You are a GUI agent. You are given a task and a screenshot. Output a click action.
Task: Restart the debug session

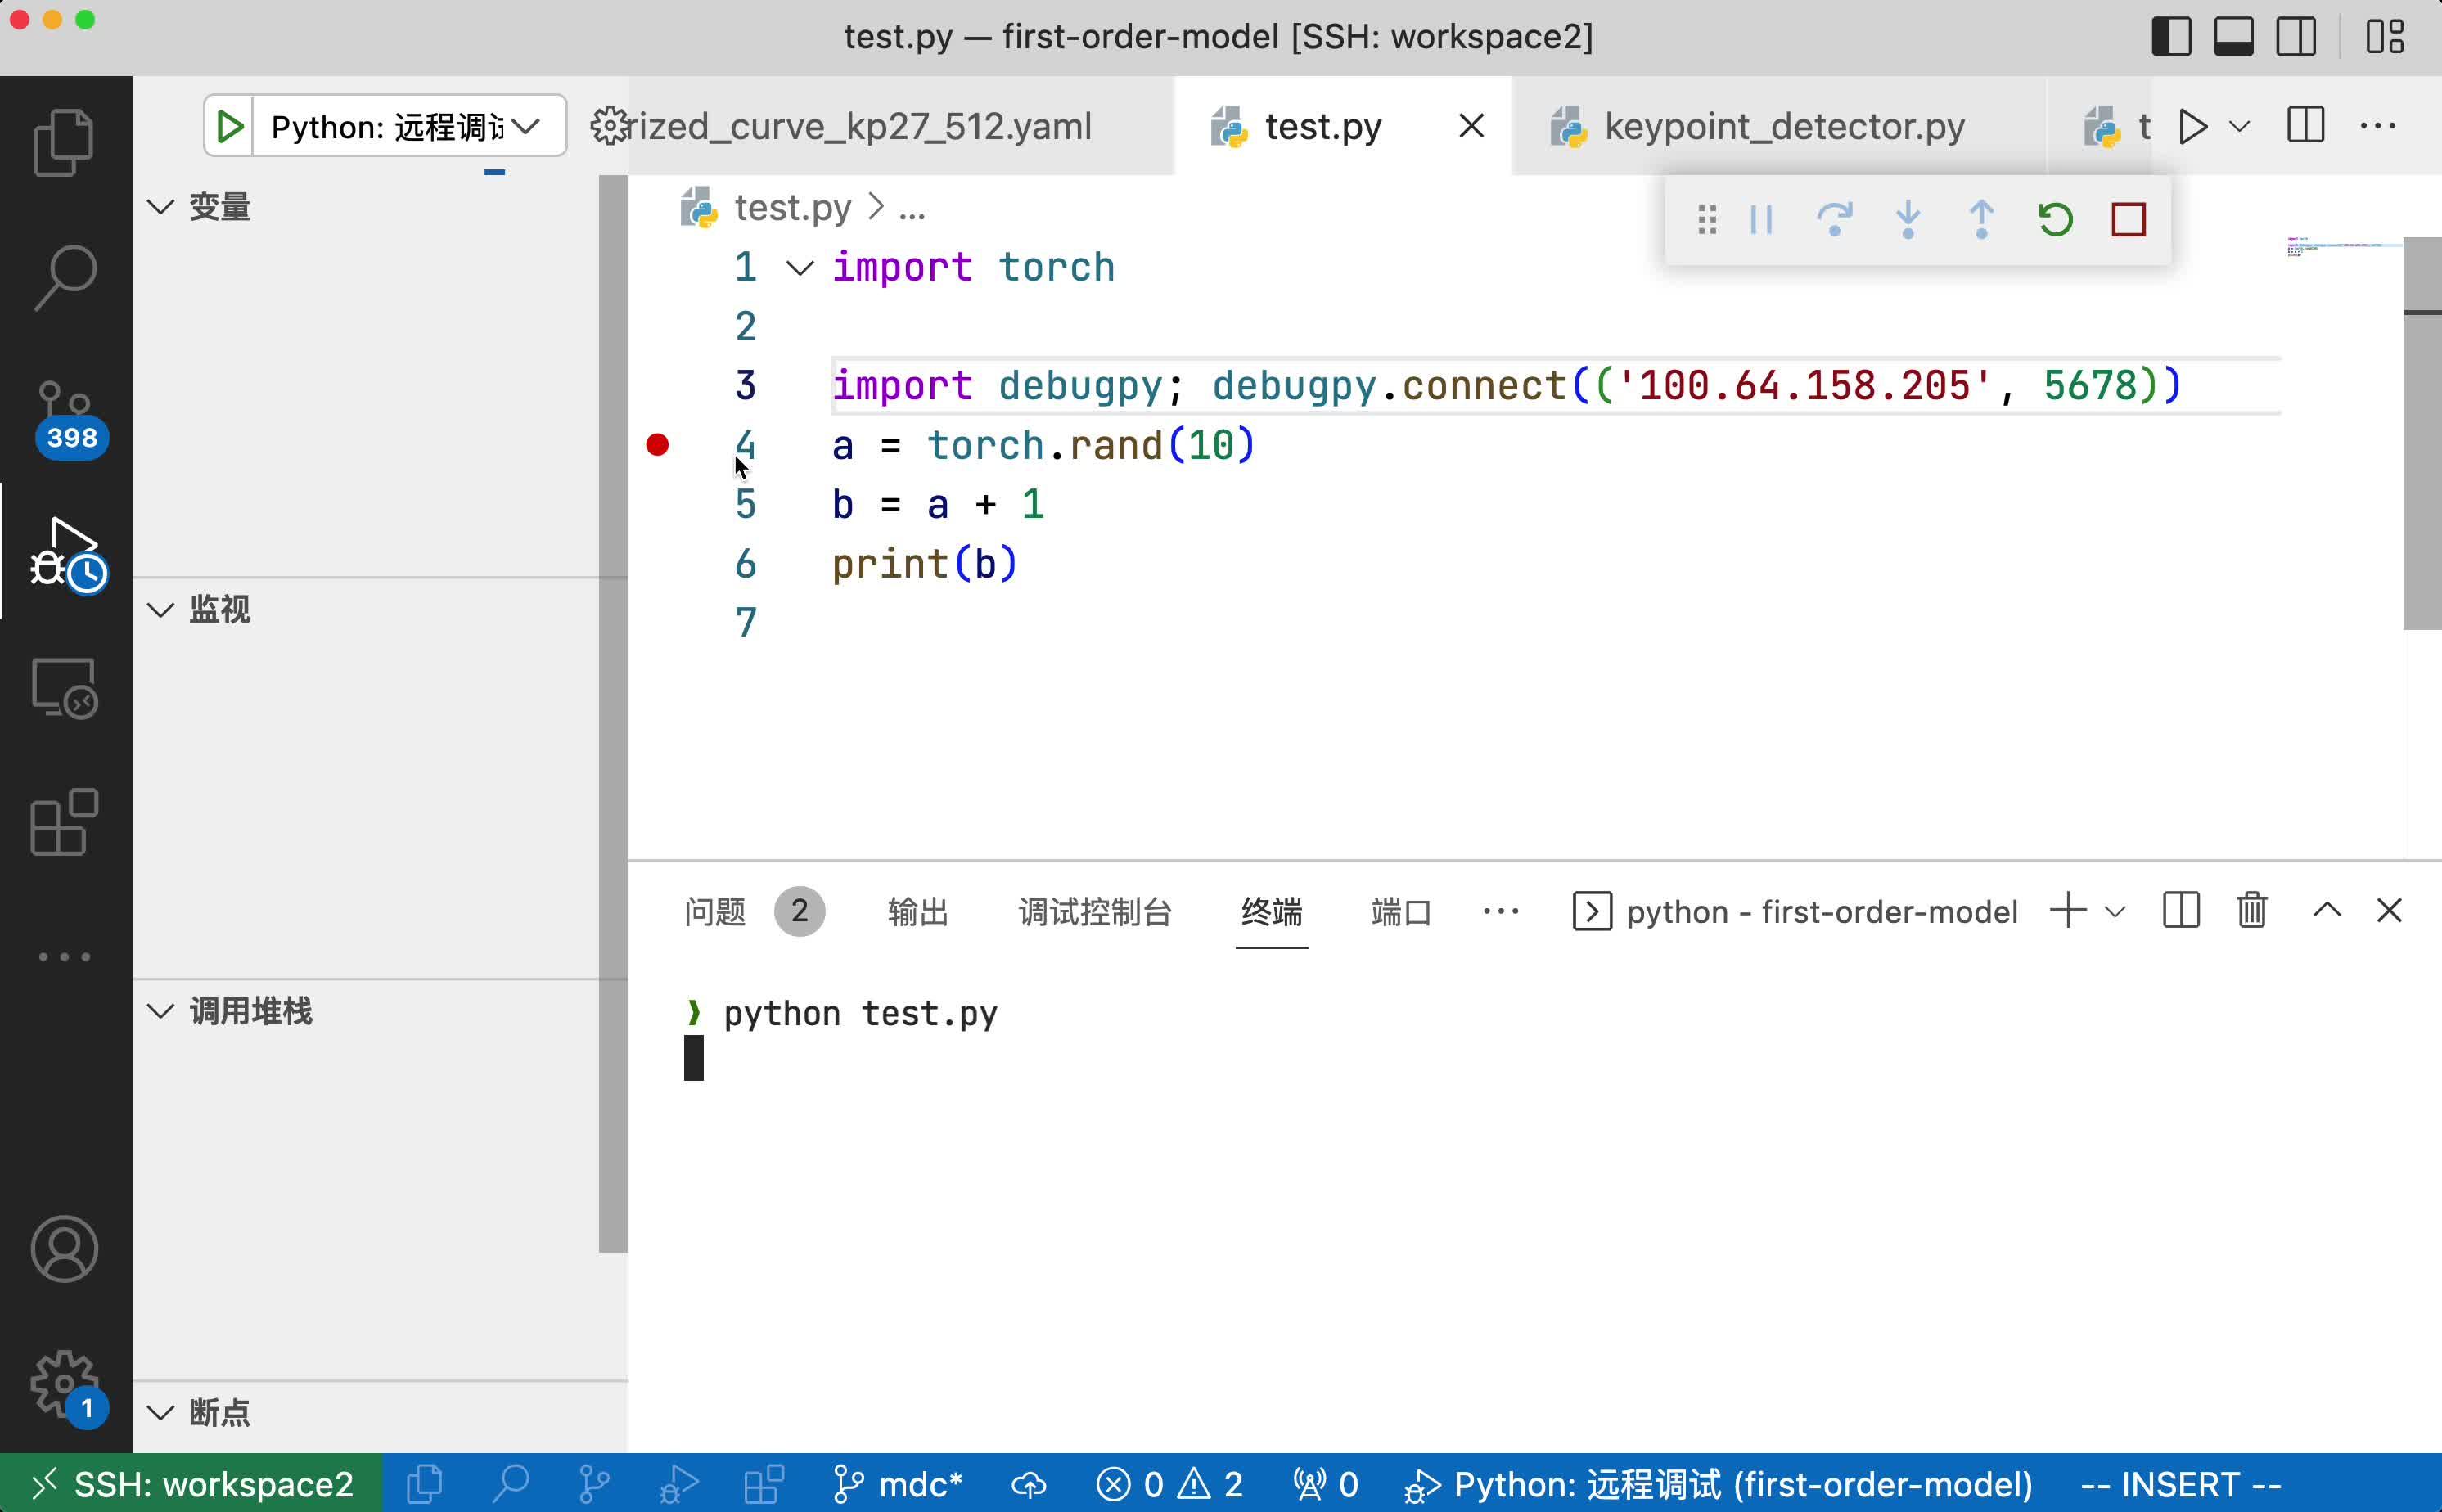click(2055, 219)
